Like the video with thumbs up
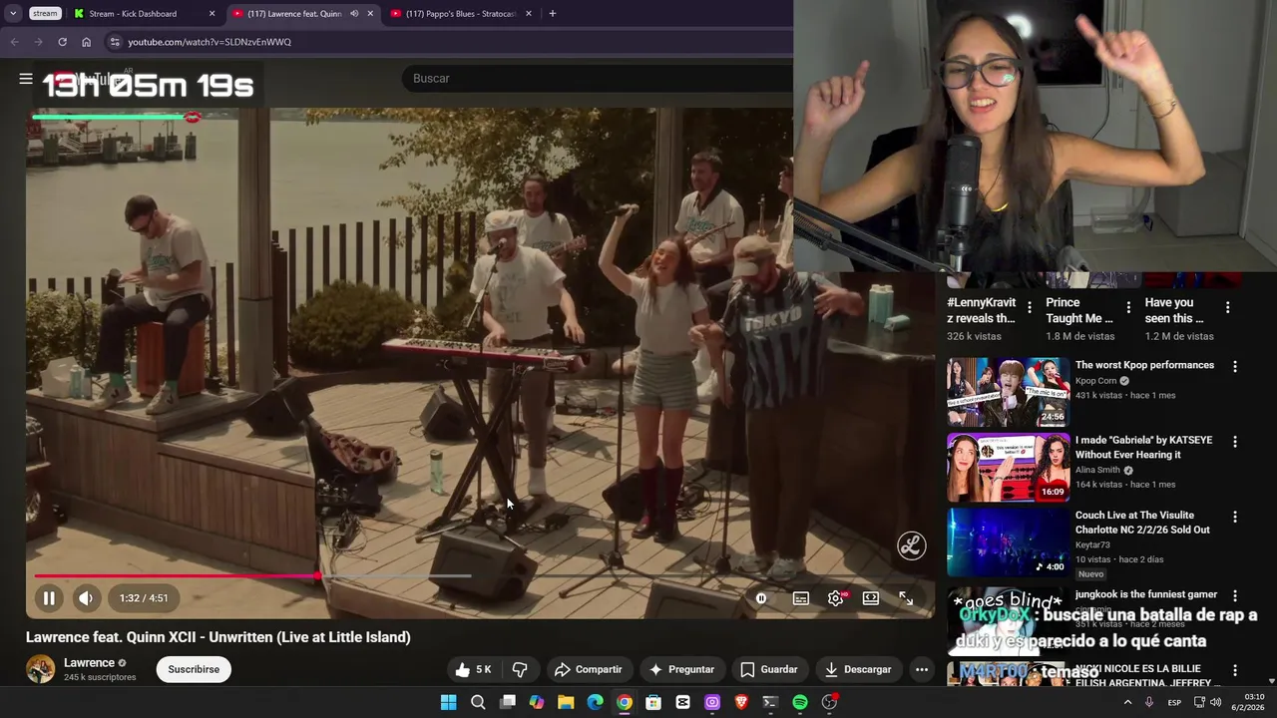Image resolution: width=1277 pixels, height=718 pixels. click(x=474, y=670)
